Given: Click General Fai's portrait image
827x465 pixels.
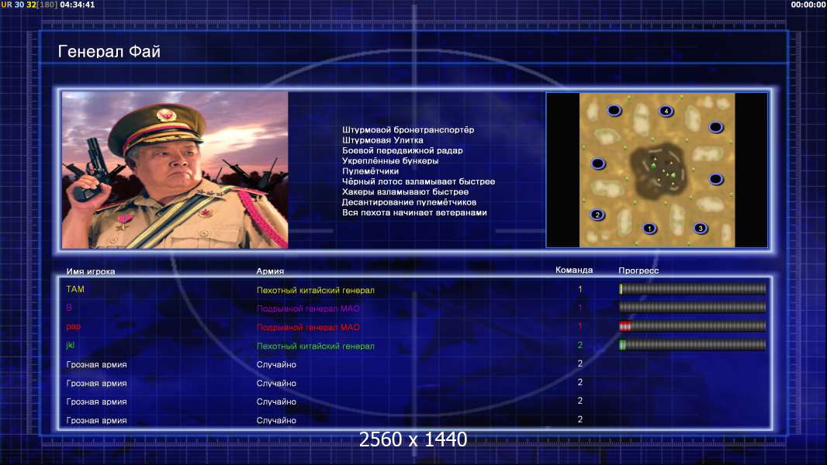Looking at the screenshot, I should 175,170.
